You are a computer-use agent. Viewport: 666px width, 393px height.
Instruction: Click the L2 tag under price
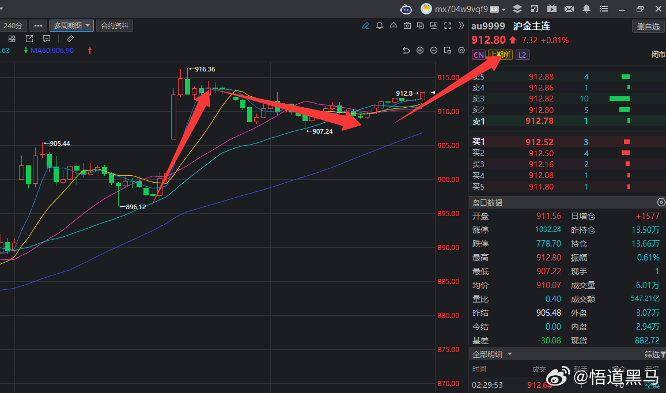click(523, 55)
